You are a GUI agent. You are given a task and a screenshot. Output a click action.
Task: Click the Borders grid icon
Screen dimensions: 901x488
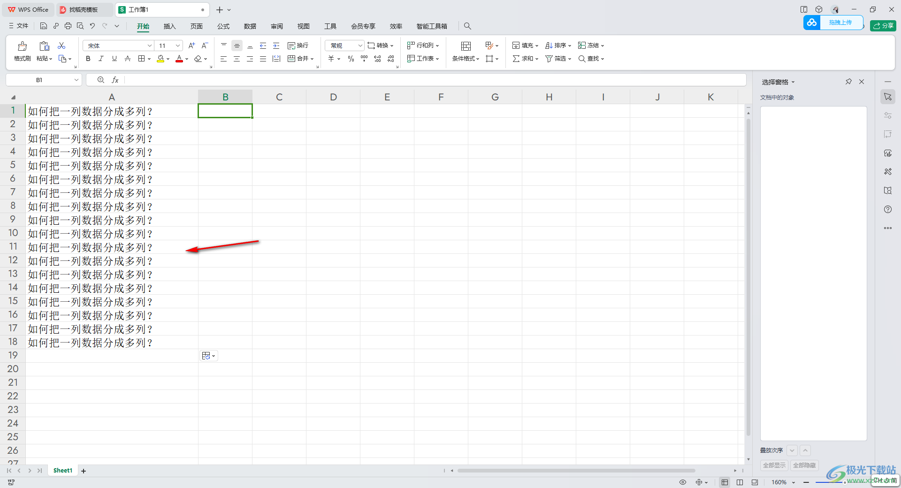click(x=141, y=59)
